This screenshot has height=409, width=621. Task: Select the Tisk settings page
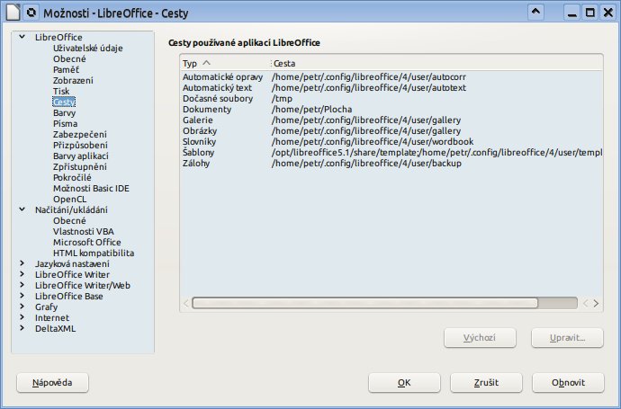click(x=61, y=91)
